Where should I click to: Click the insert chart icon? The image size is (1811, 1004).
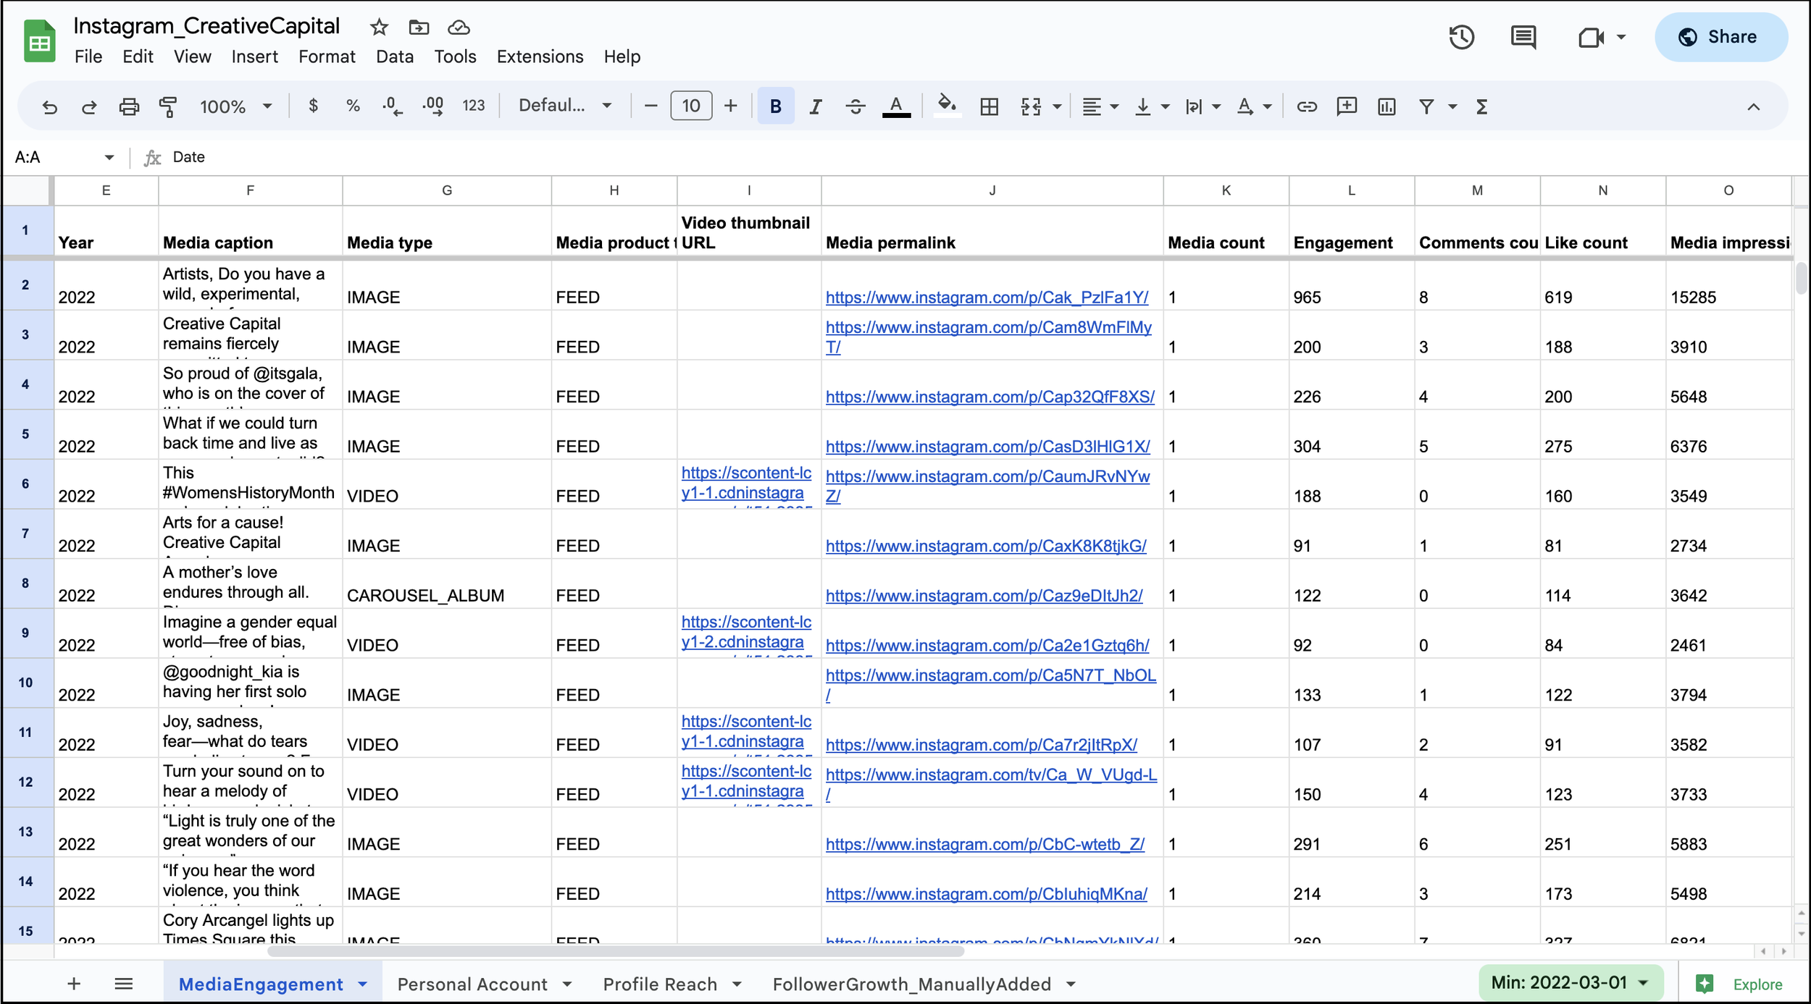pyautogui.click(x=1386, y=106)
